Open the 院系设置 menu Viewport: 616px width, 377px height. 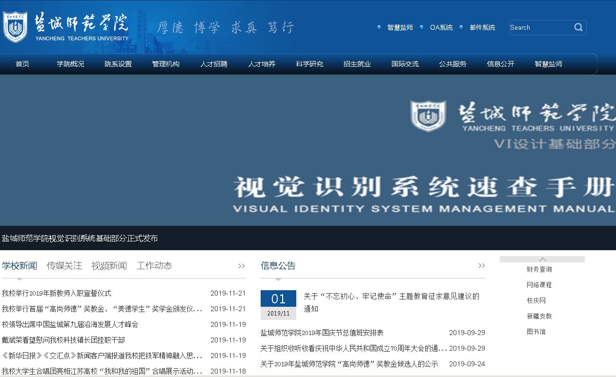point(118,64)
